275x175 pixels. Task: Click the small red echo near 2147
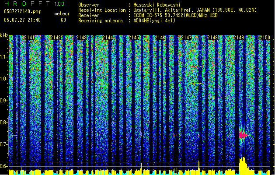[x=199, y=135]
